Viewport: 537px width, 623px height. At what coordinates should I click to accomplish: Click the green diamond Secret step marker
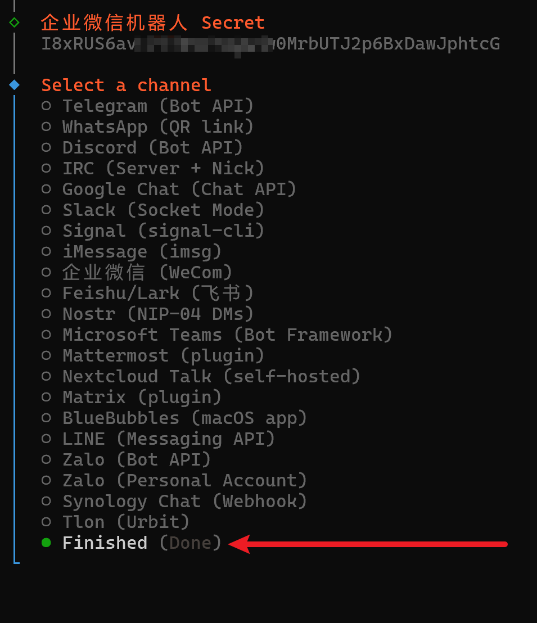(14, 22)
